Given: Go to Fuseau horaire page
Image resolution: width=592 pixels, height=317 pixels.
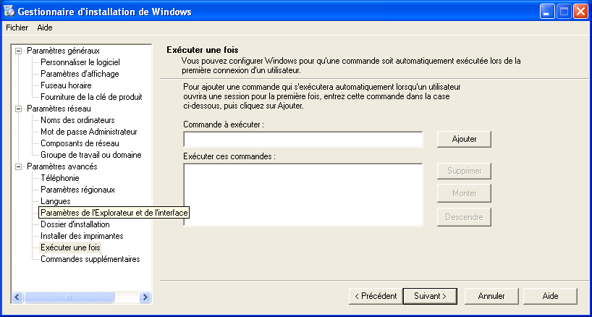Looking at the screenshot, I should pos(66,85).
